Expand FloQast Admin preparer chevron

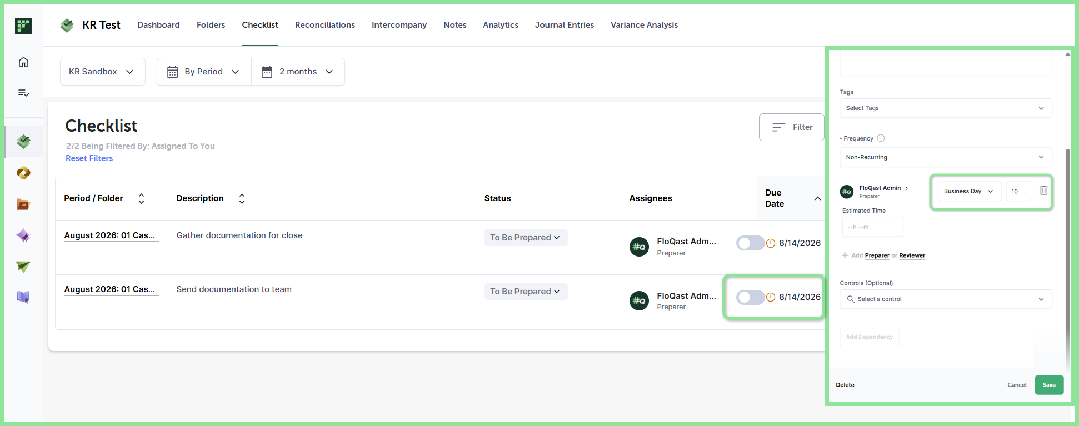[907, 188]
